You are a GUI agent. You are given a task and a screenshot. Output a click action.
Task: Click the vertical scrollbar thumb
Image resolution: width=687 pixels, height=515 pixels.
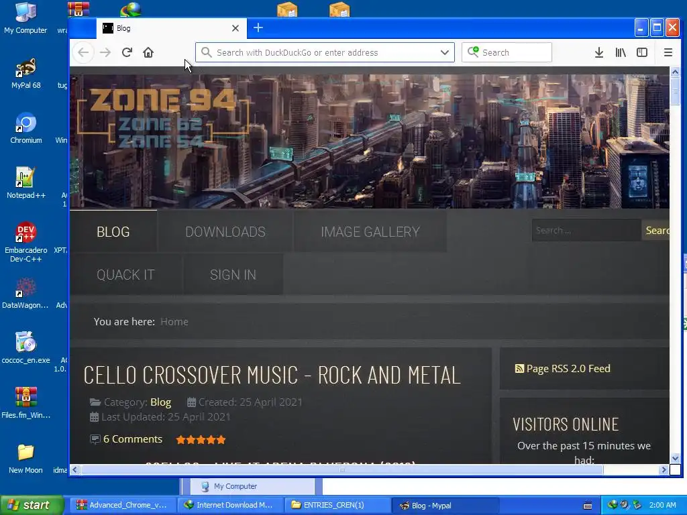[x=675, y=91]
